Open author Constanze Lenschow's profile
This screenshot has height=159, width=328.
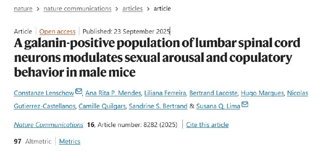point(44,93)
